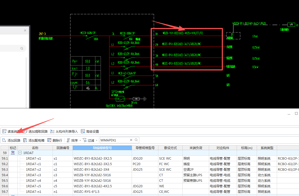299x196 pixels.
Task: Click the 预留主路UPS cell
Action: pyautogui.click(x=196, y=175)
